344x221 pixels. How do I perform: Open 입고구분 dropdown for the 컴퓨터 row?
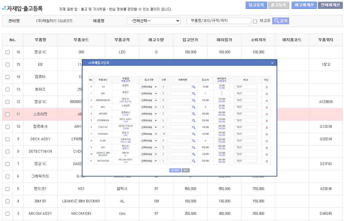click(149, 87)
